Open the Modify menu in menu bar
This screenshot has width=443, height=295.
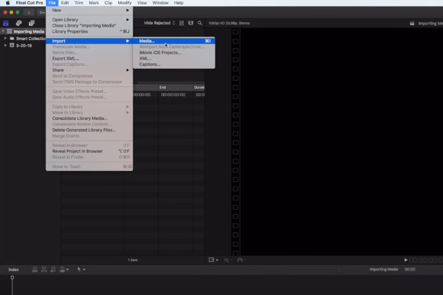(124, 3)
